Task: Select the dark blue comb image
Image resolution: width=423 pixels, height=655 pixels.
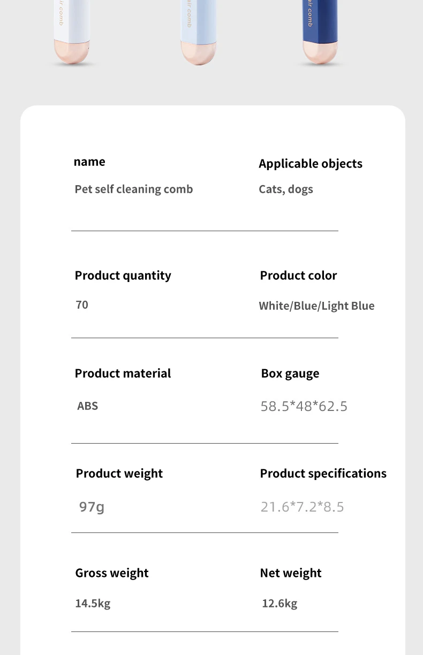Action: pos(320,32)
